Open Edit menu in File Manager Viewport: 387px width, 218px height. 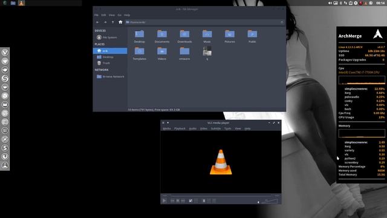[103, 15]
